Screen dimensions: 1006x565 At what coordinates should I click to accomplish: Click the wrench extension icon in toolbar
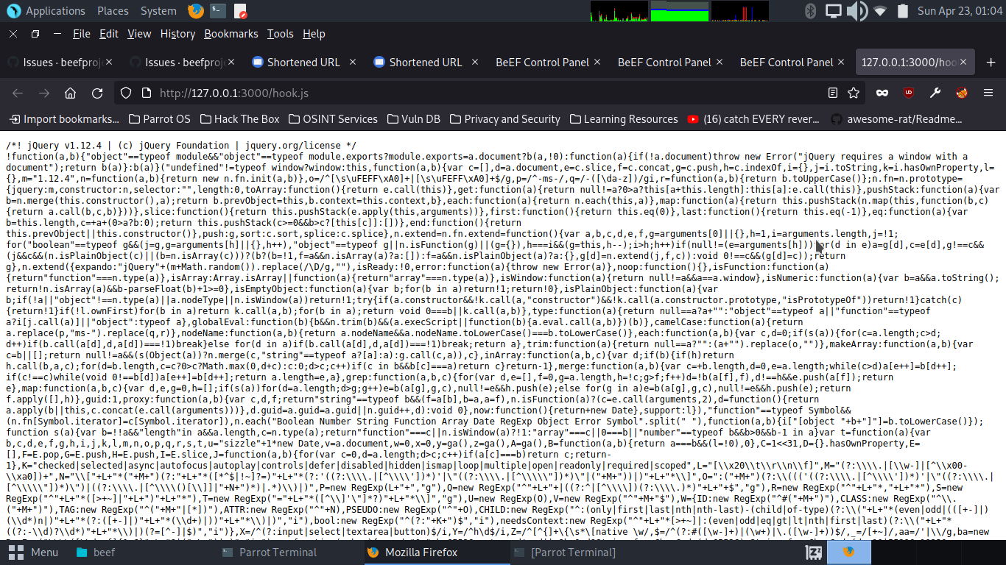click(x=935, y=93)
